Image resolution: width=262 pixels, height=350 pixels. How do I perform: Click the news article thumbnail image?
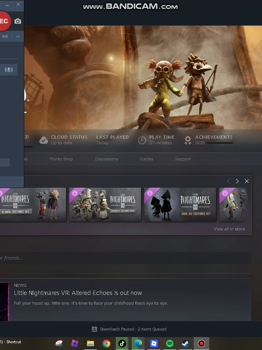click(x=5, y=301)
